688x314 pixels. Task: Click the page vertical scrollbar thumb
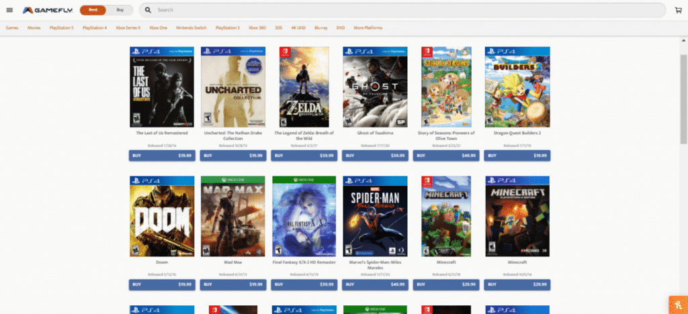pyautogui.click(x=683, y=99)
